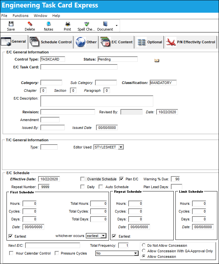Open the Functions menu
This screenshot has height=264, width=219.
21,16
